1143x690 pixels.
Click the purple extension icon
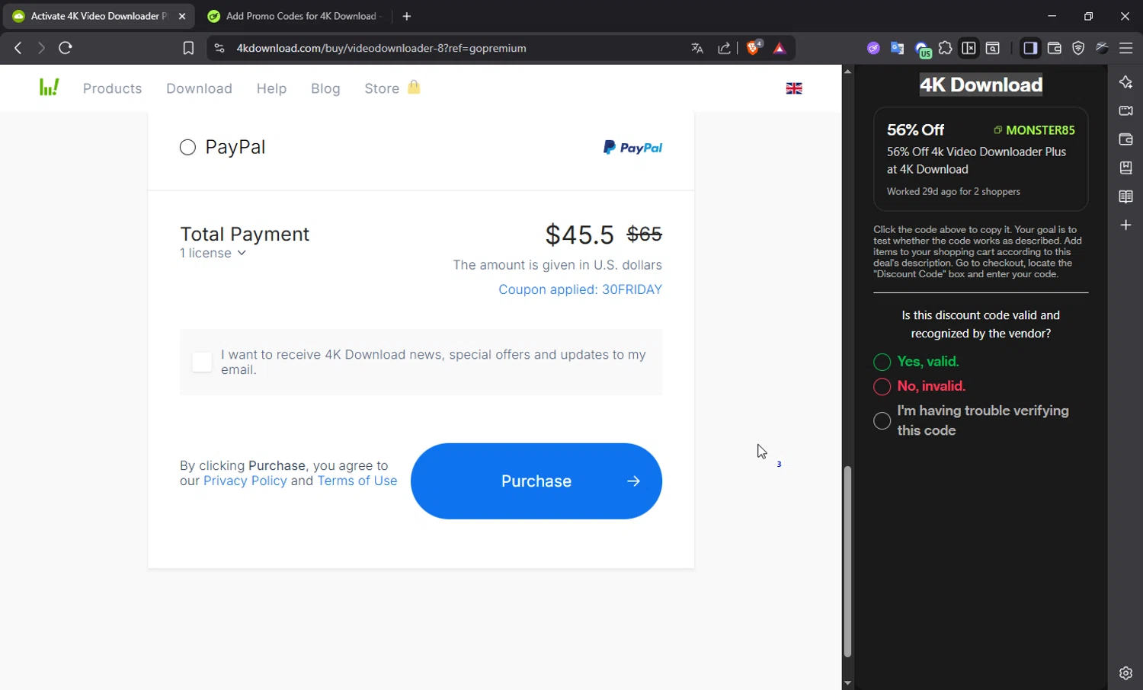tap(873, 48)
